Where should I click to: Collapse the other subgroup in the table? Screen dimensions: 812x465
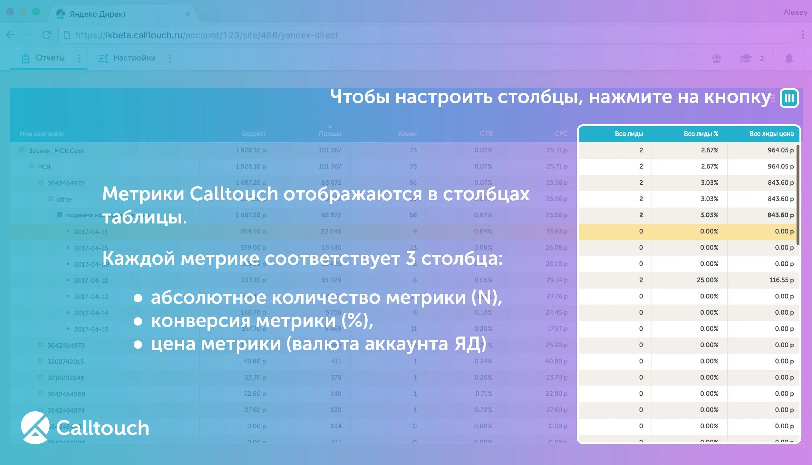point(50,199)
